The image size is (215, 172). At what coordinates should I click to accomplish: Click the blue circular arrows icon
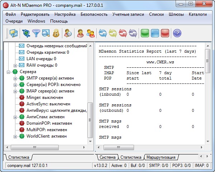(103, 34)
